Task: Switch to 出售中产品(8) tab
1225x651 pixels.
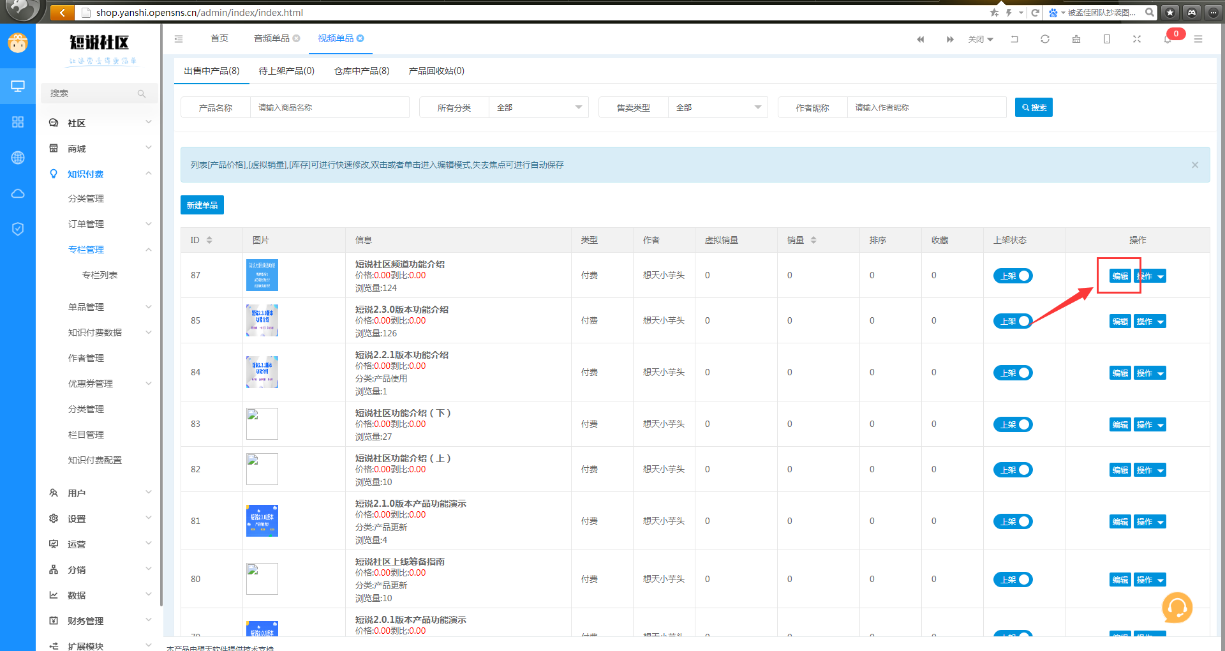Action: coord(212,71)
